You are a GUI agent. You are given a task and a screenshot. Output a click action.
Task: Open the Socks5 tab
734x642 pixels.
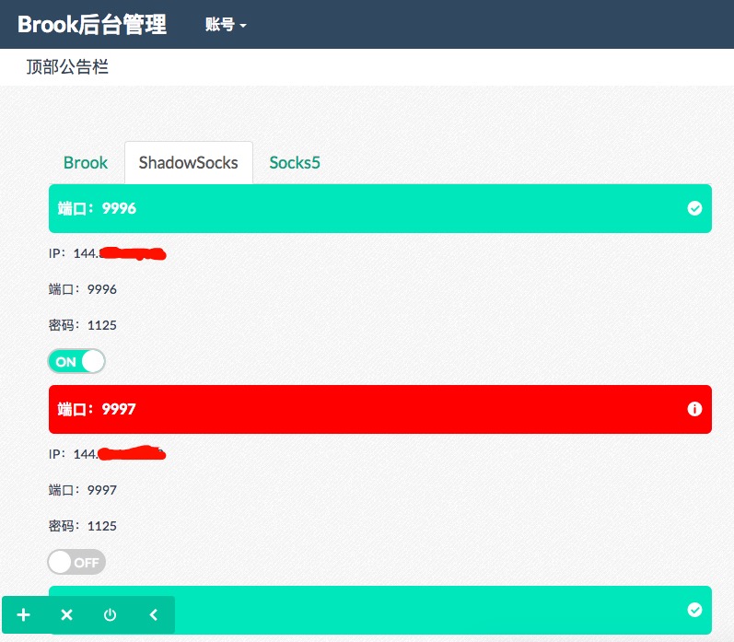point(295,162)
